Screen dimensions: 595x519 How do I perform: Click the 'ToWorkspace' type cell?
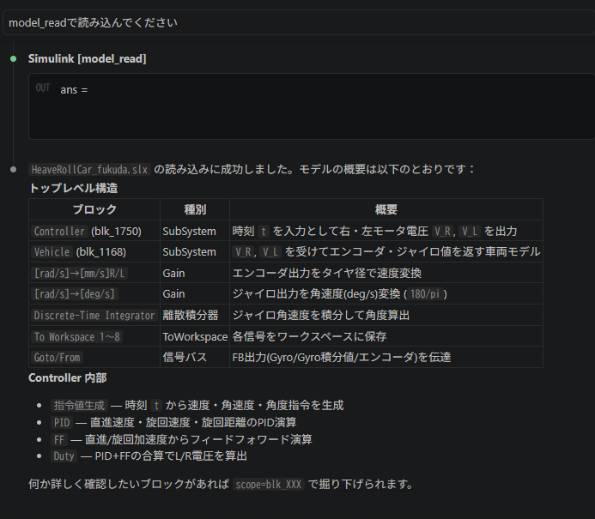(195, 336)
